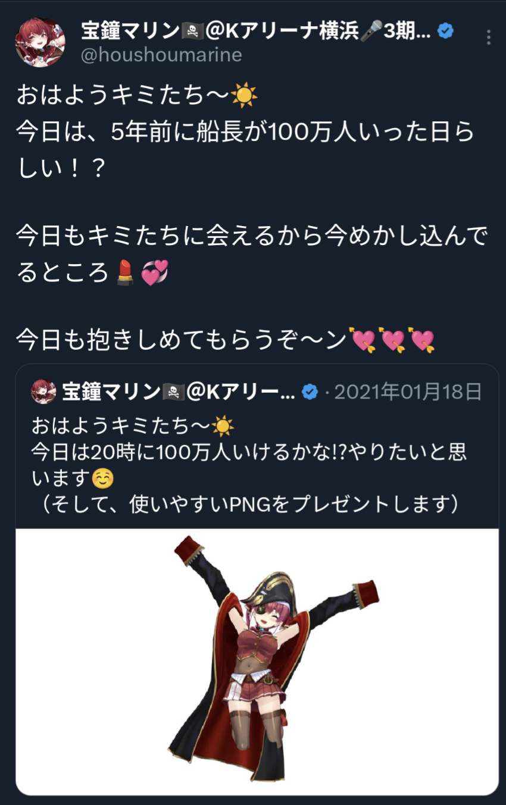Open 宝鐘マリン's profile picture
This screenshot has height=805, width=506.
pyautogui.click(x=40, y=42)
